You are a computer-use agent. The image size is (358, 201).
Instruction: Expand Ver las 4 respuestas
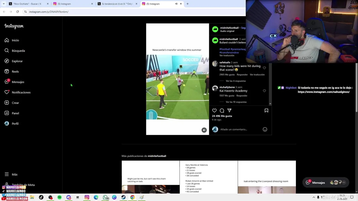(x=236, y=81)
